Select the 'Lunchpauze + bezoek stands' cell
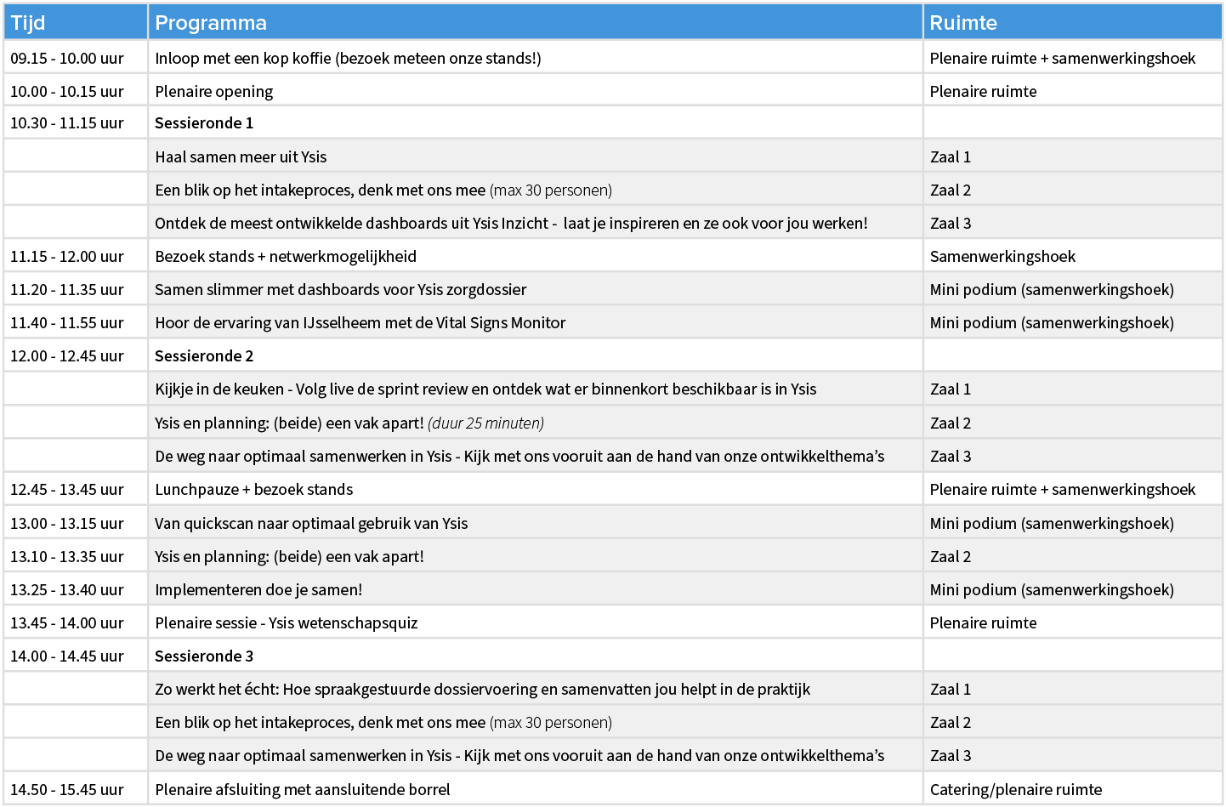Viewport: 1226px width, 807px height. 253,490
